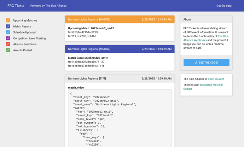Follow the open source link
This screenshot has height=147, width=244.
coord(215,79)
